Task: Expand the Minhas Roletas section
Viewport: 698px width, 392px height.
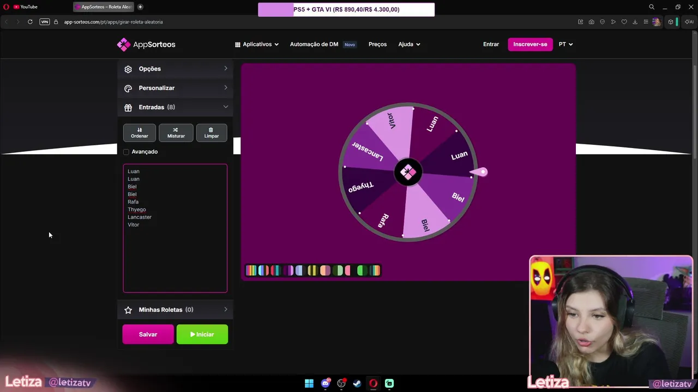Action: (175, 310)
